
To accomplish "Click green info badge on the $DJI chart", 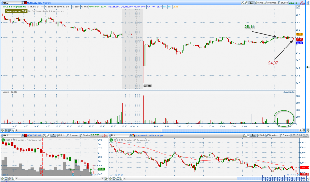I will (x=111, y=140).
